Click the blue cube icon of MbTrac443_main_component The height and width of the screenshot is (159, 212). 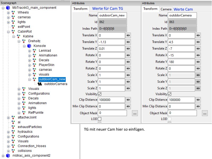8,8
